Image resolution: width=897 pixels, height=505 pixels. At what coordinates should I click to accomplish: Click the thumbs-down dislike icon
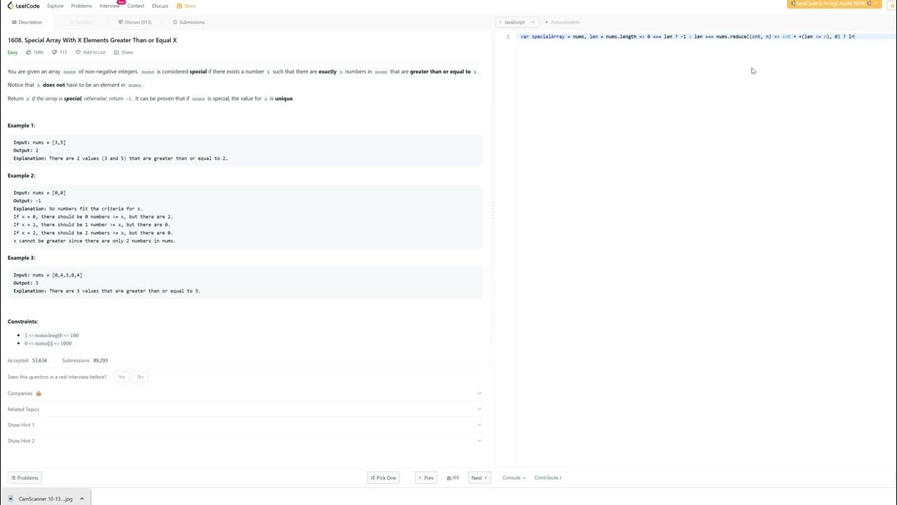[x=55, y=52]
